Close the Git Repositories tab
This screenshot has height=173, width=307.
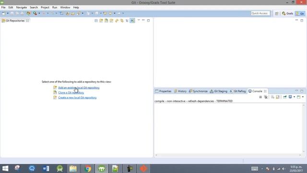(27, 21)
